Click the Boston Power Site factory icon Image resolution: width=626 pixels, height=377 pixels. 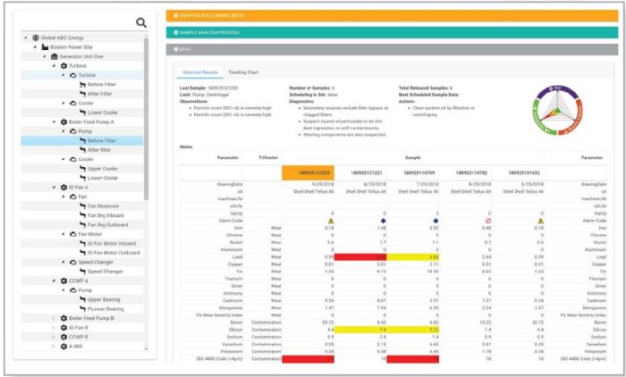tap(45, 46)
